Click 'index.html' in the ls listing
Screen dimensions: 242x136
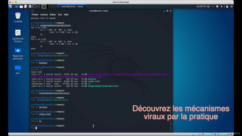[x=94, y=81]
